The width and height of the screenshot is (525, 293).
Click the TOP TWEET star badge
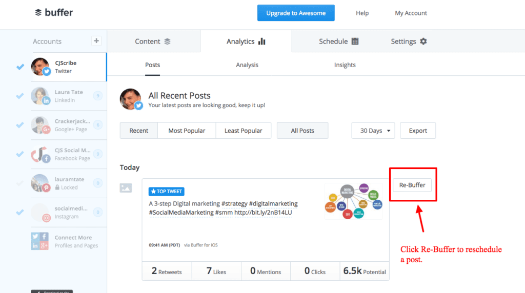(x=167, y=191)
